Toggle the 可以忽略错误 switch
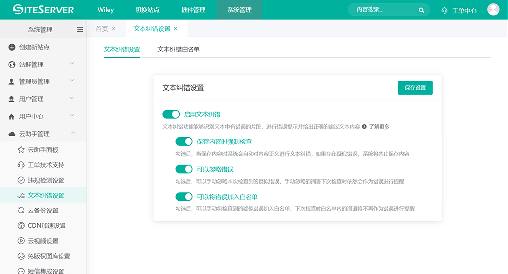The height and width of the screenshot is (274, 508). coord(184,169)
